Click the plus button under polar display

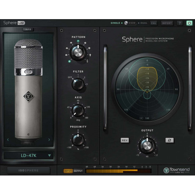pyautogui.click(x=141, y=118)
